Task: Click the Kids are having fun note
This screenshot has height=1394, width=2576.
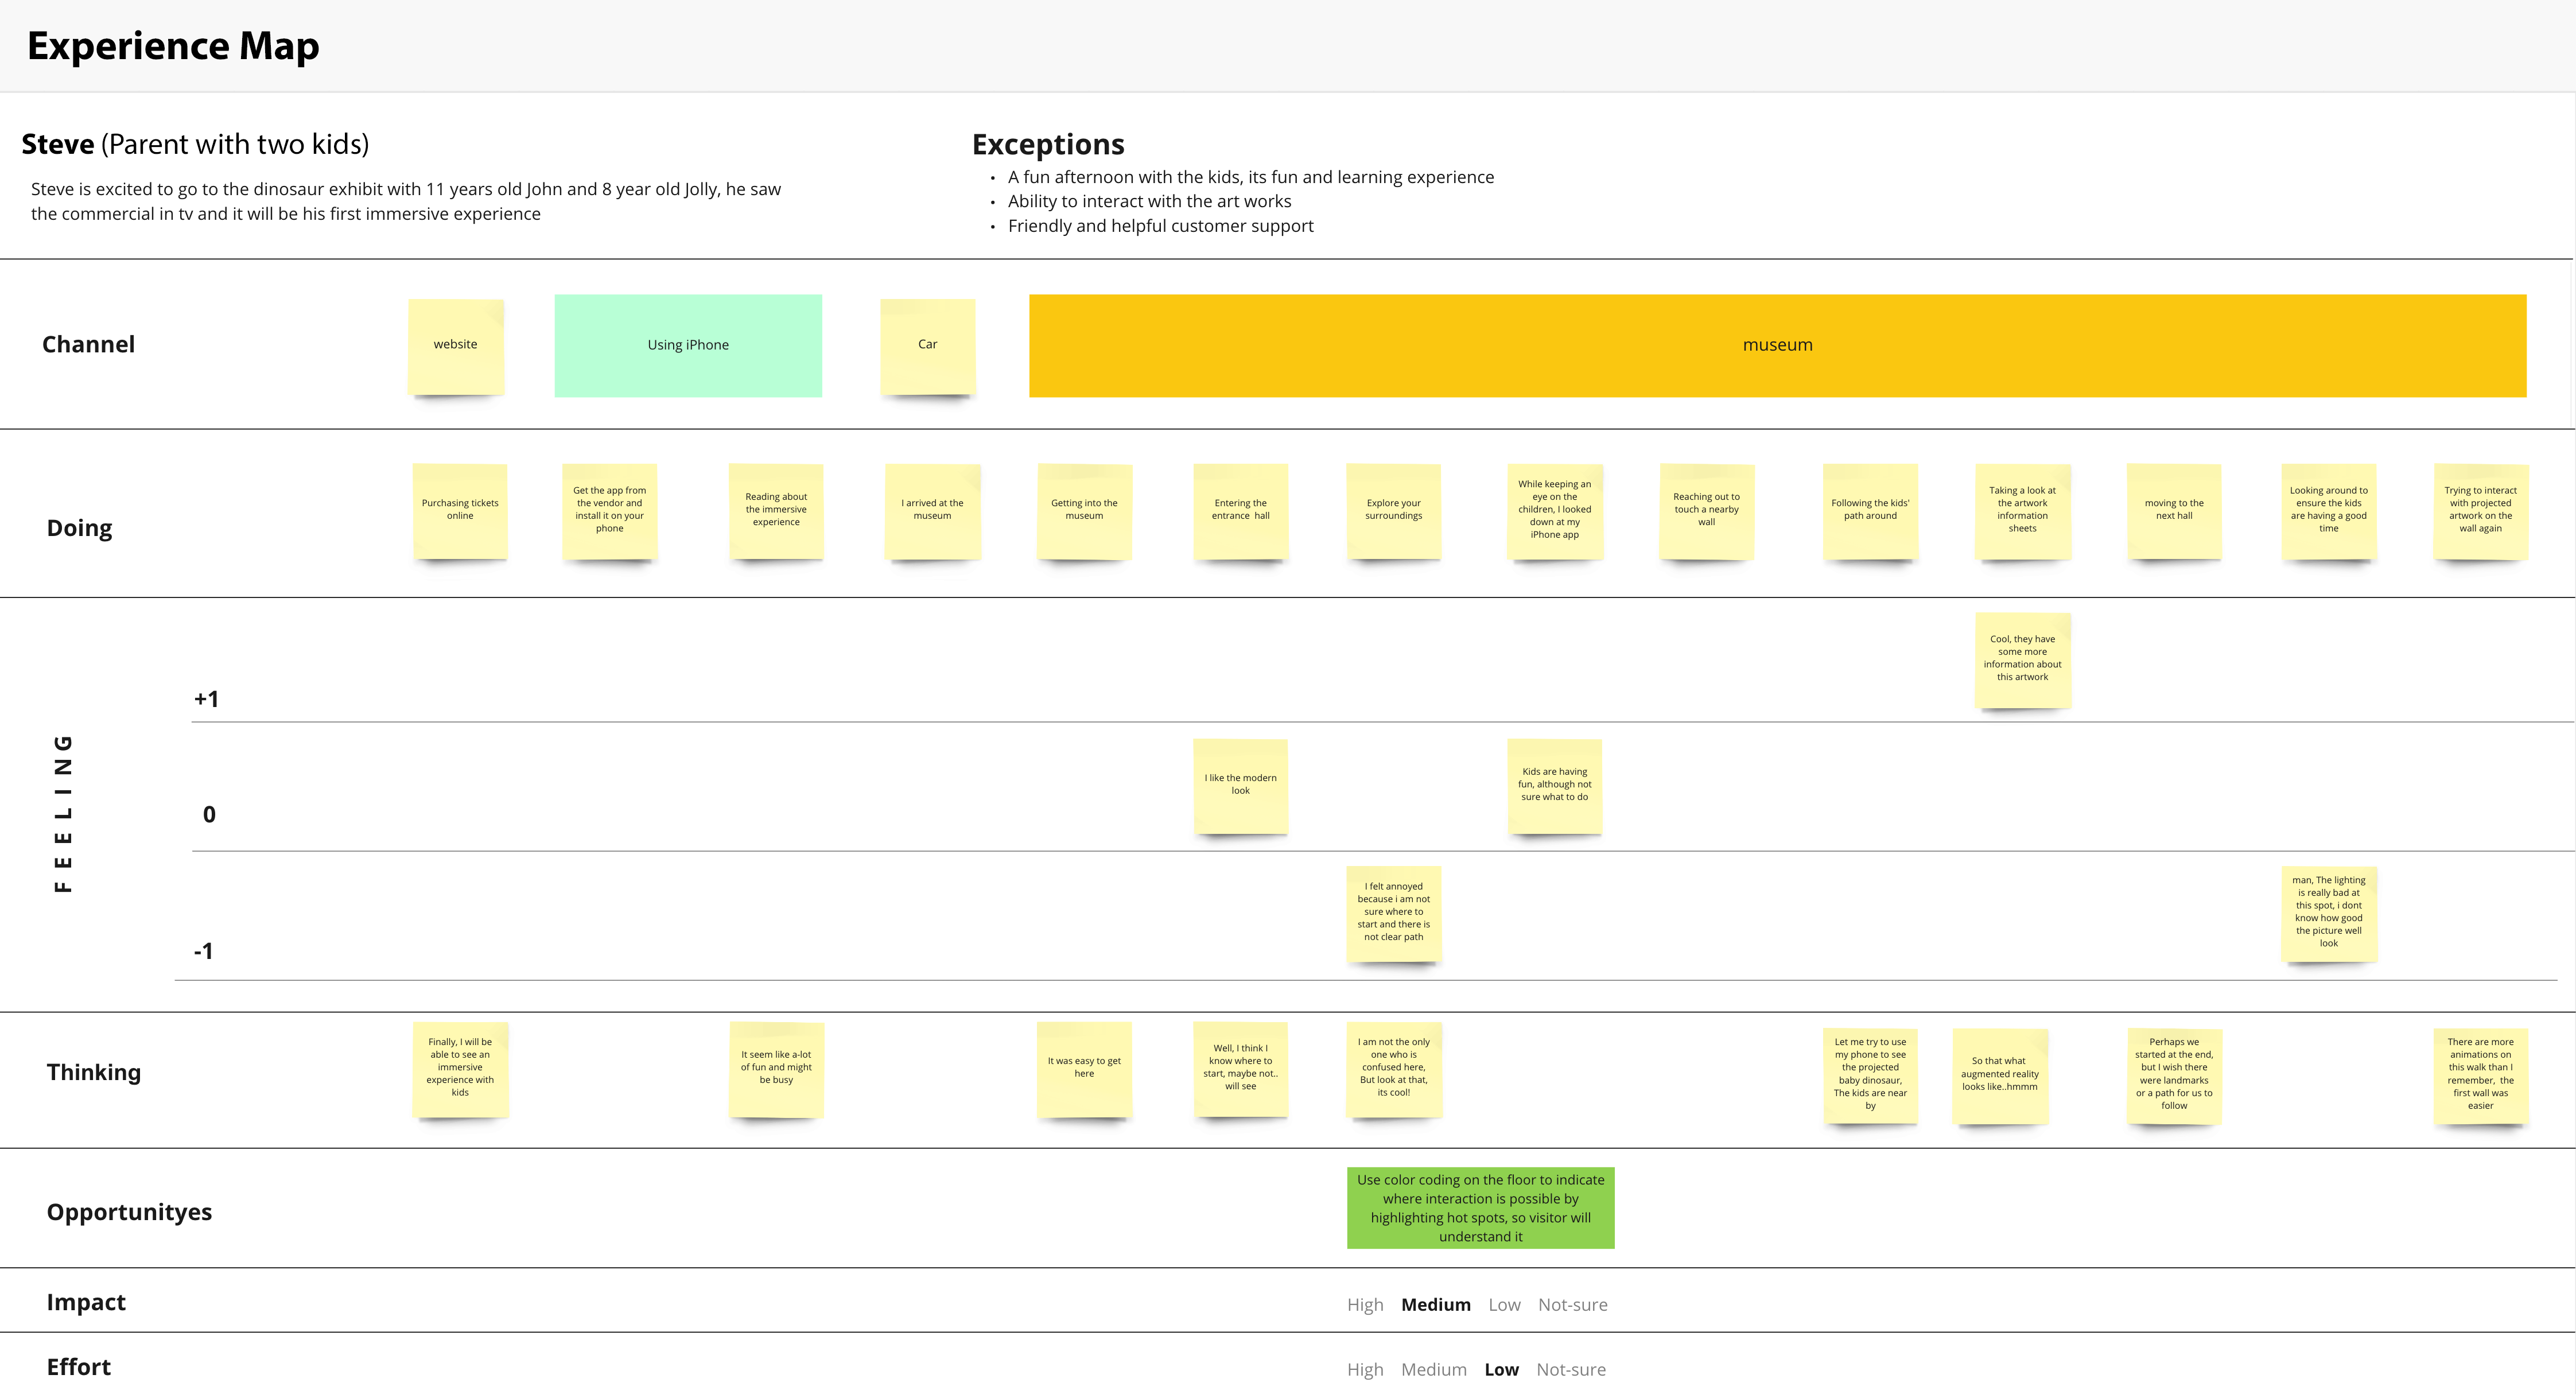Action: (1554, 785)
